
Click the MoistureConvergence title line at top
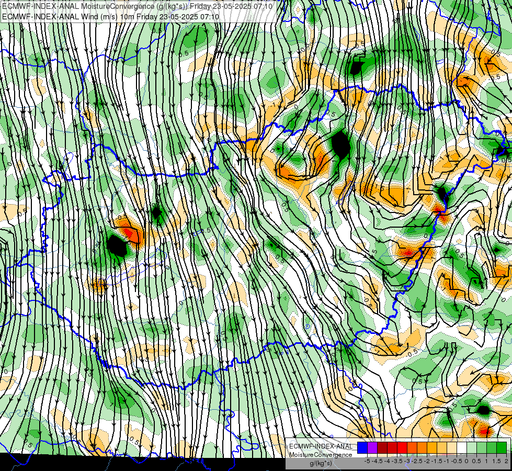pos(137,6)
